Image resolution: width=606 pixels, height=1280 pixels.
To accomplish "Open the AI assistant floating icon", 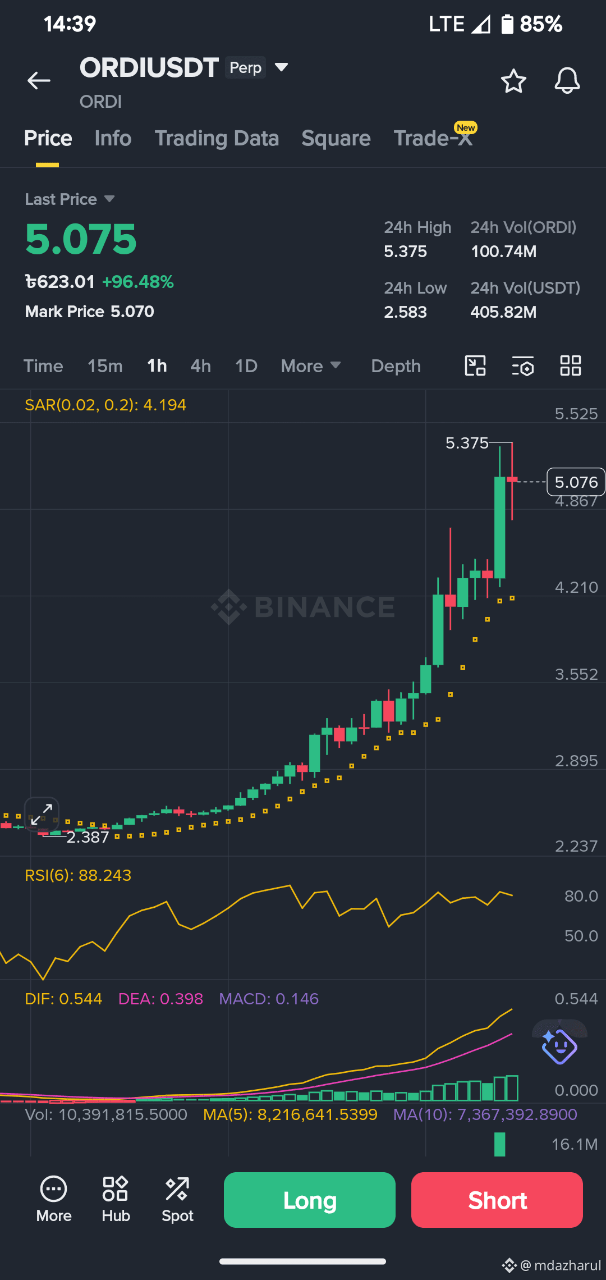I will (x=559, y=1045).
